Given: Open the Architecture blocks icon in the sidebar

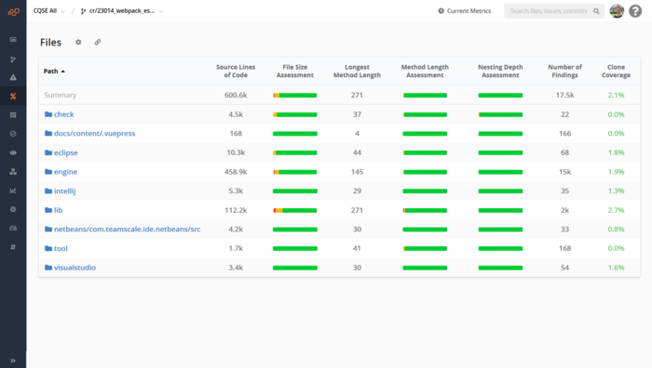Looking at the screenshot, I should click(13, 171).
